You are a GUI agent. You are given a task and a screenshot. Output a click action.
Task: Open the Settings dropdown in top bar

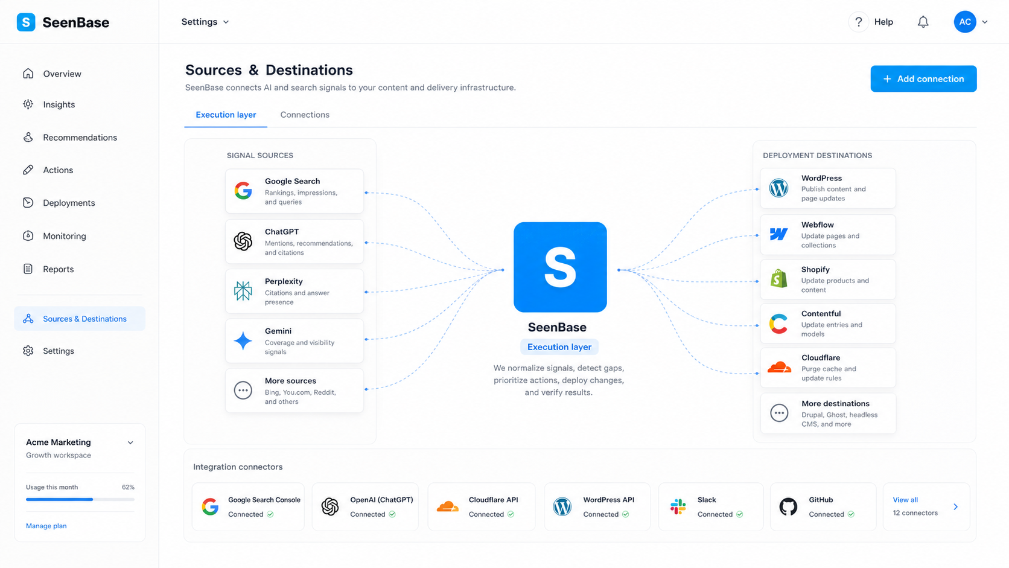(x=205, y=22)
